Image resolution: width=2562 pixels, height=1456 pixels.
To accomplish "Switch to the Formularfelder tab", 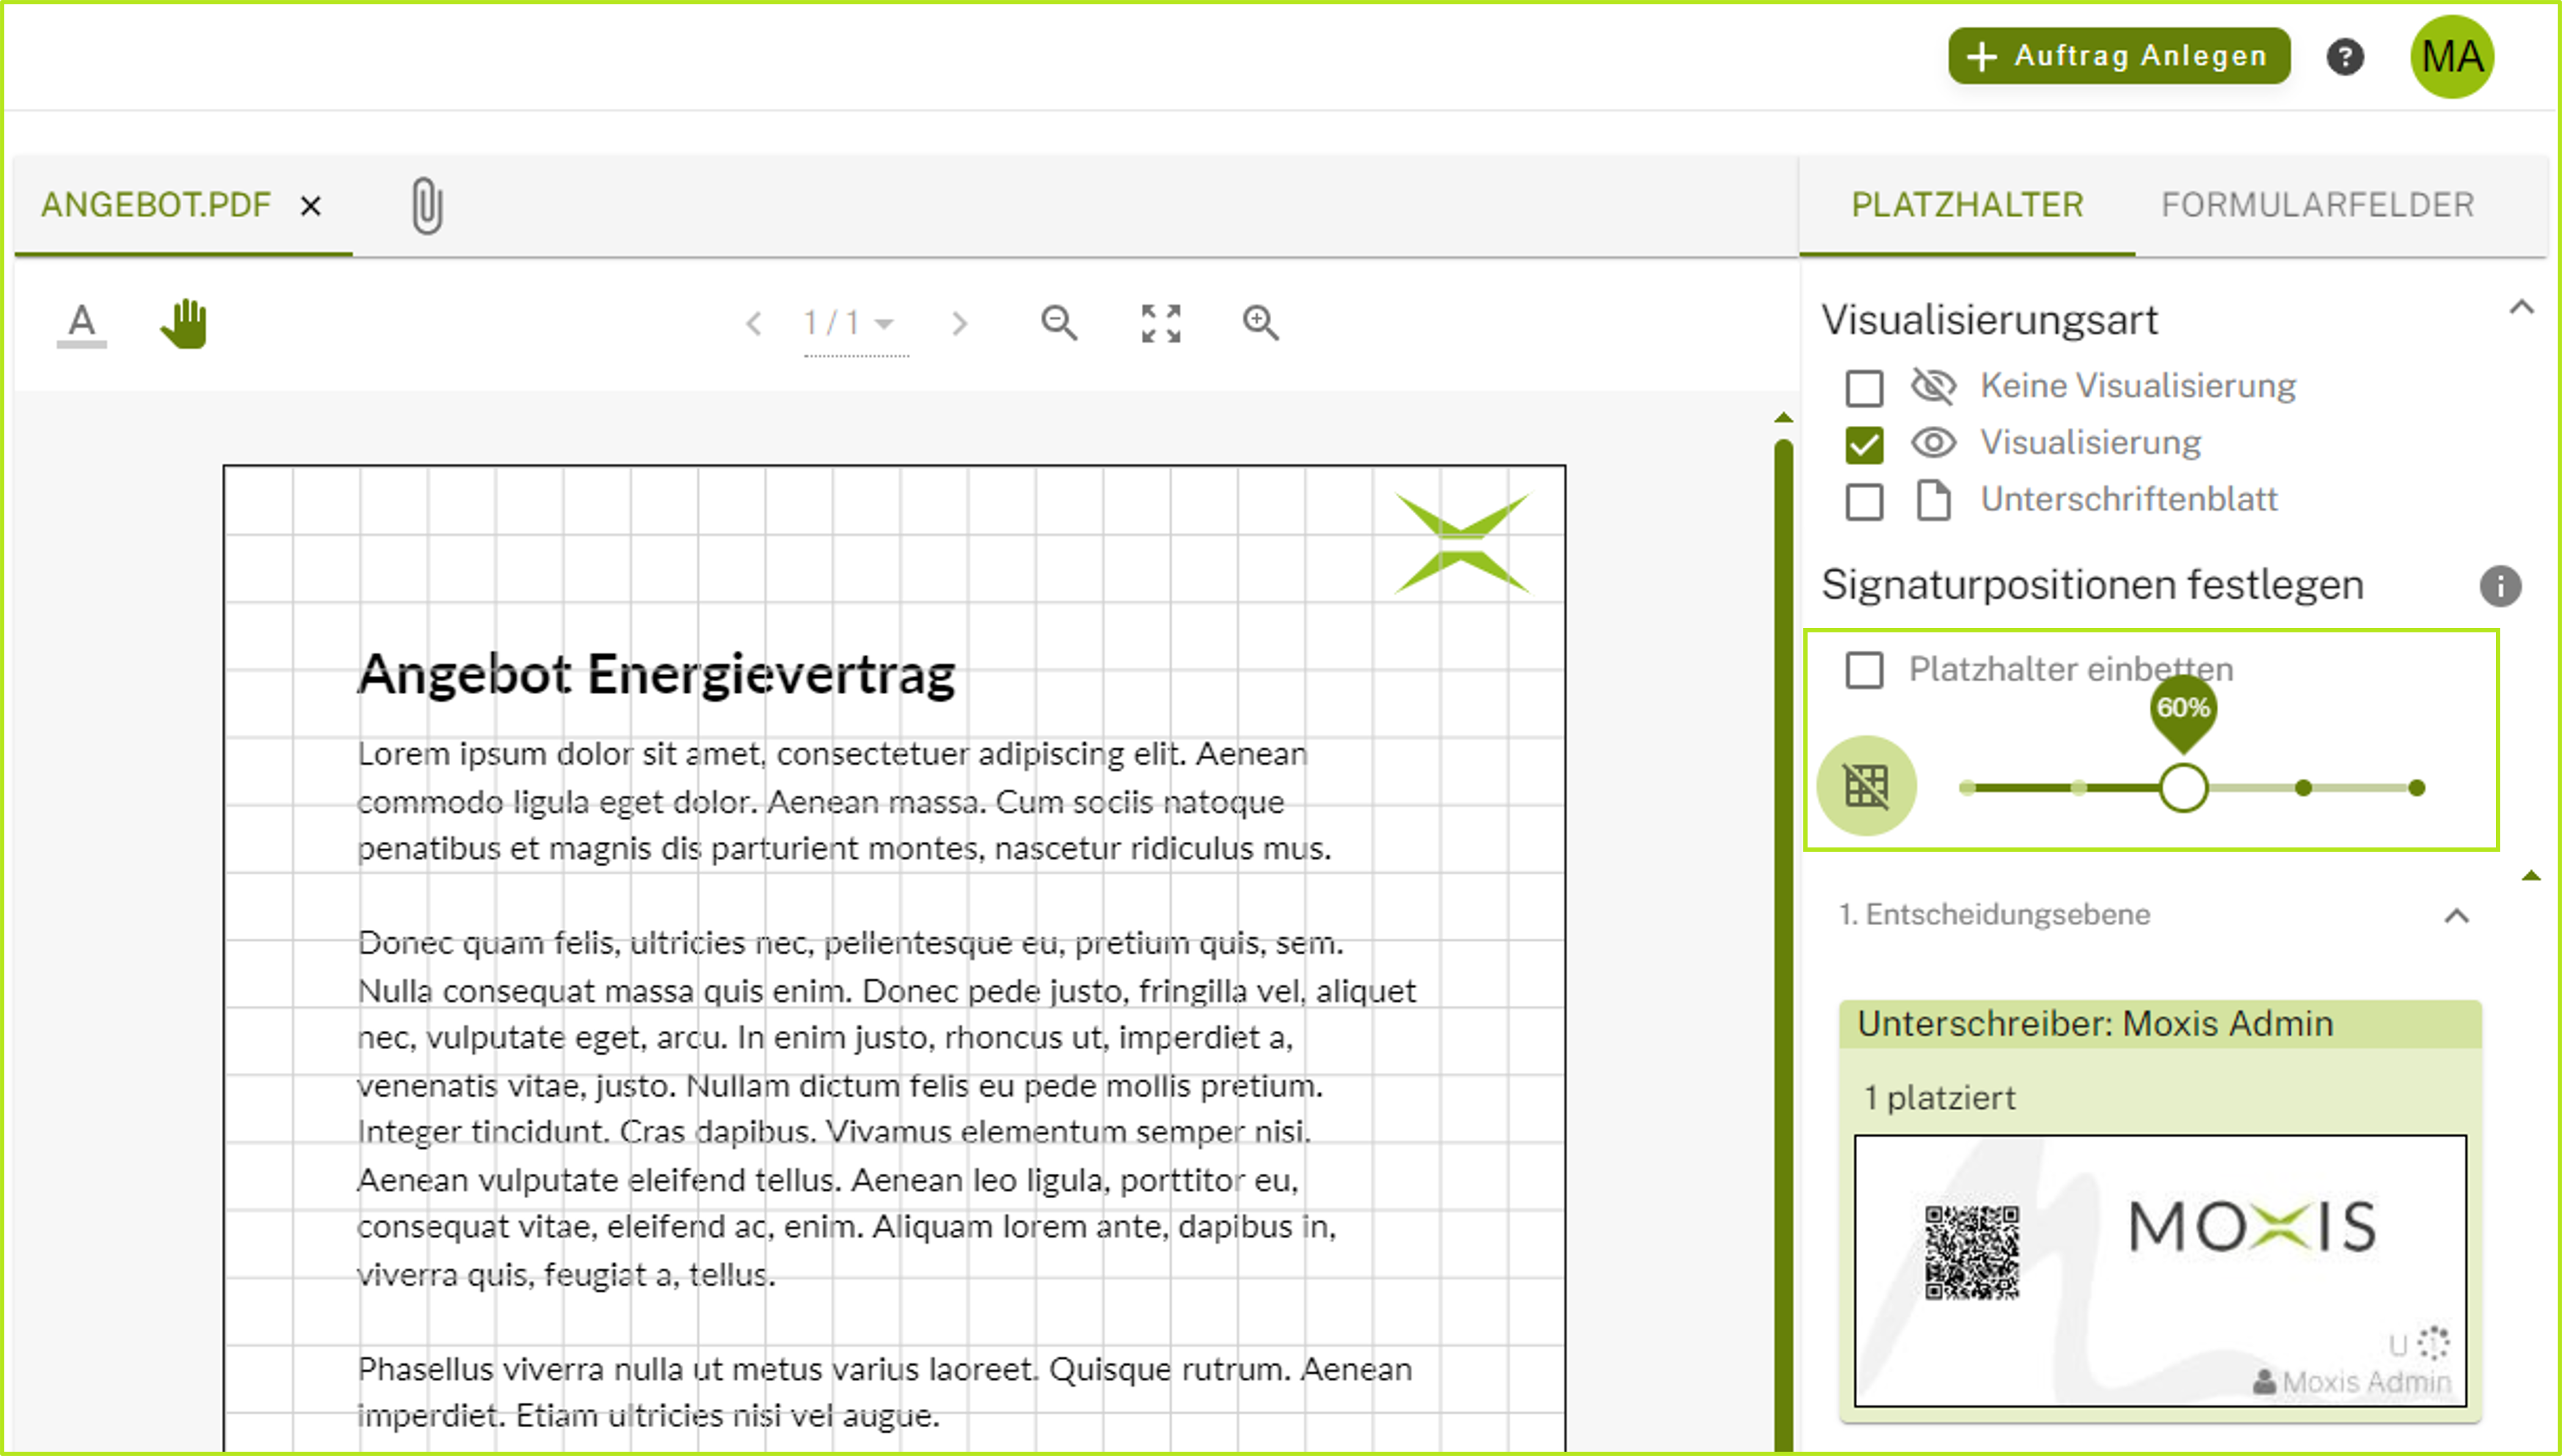I will tap(2317, 205).
